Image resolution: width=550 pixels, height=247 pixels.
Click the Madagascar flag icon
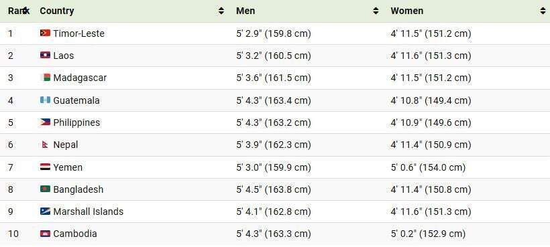click(45, 78)
